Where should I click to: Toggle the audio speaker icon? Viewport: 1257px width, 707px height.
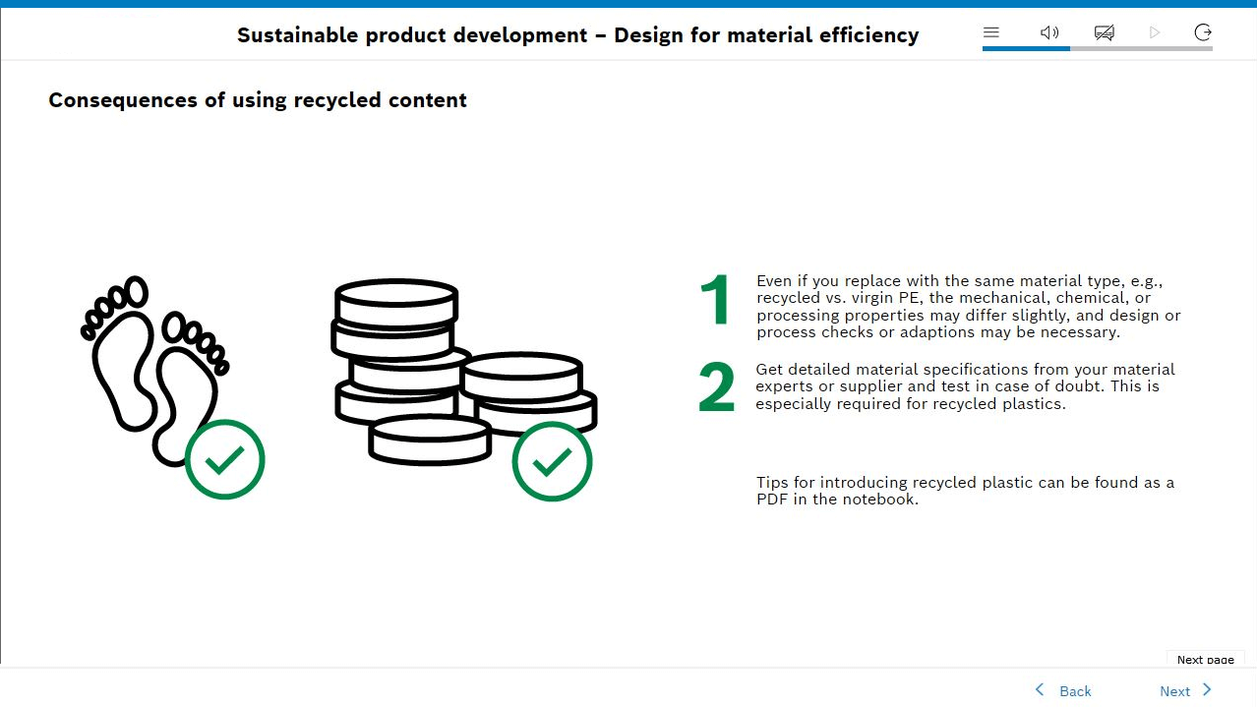coord(1049,32)
